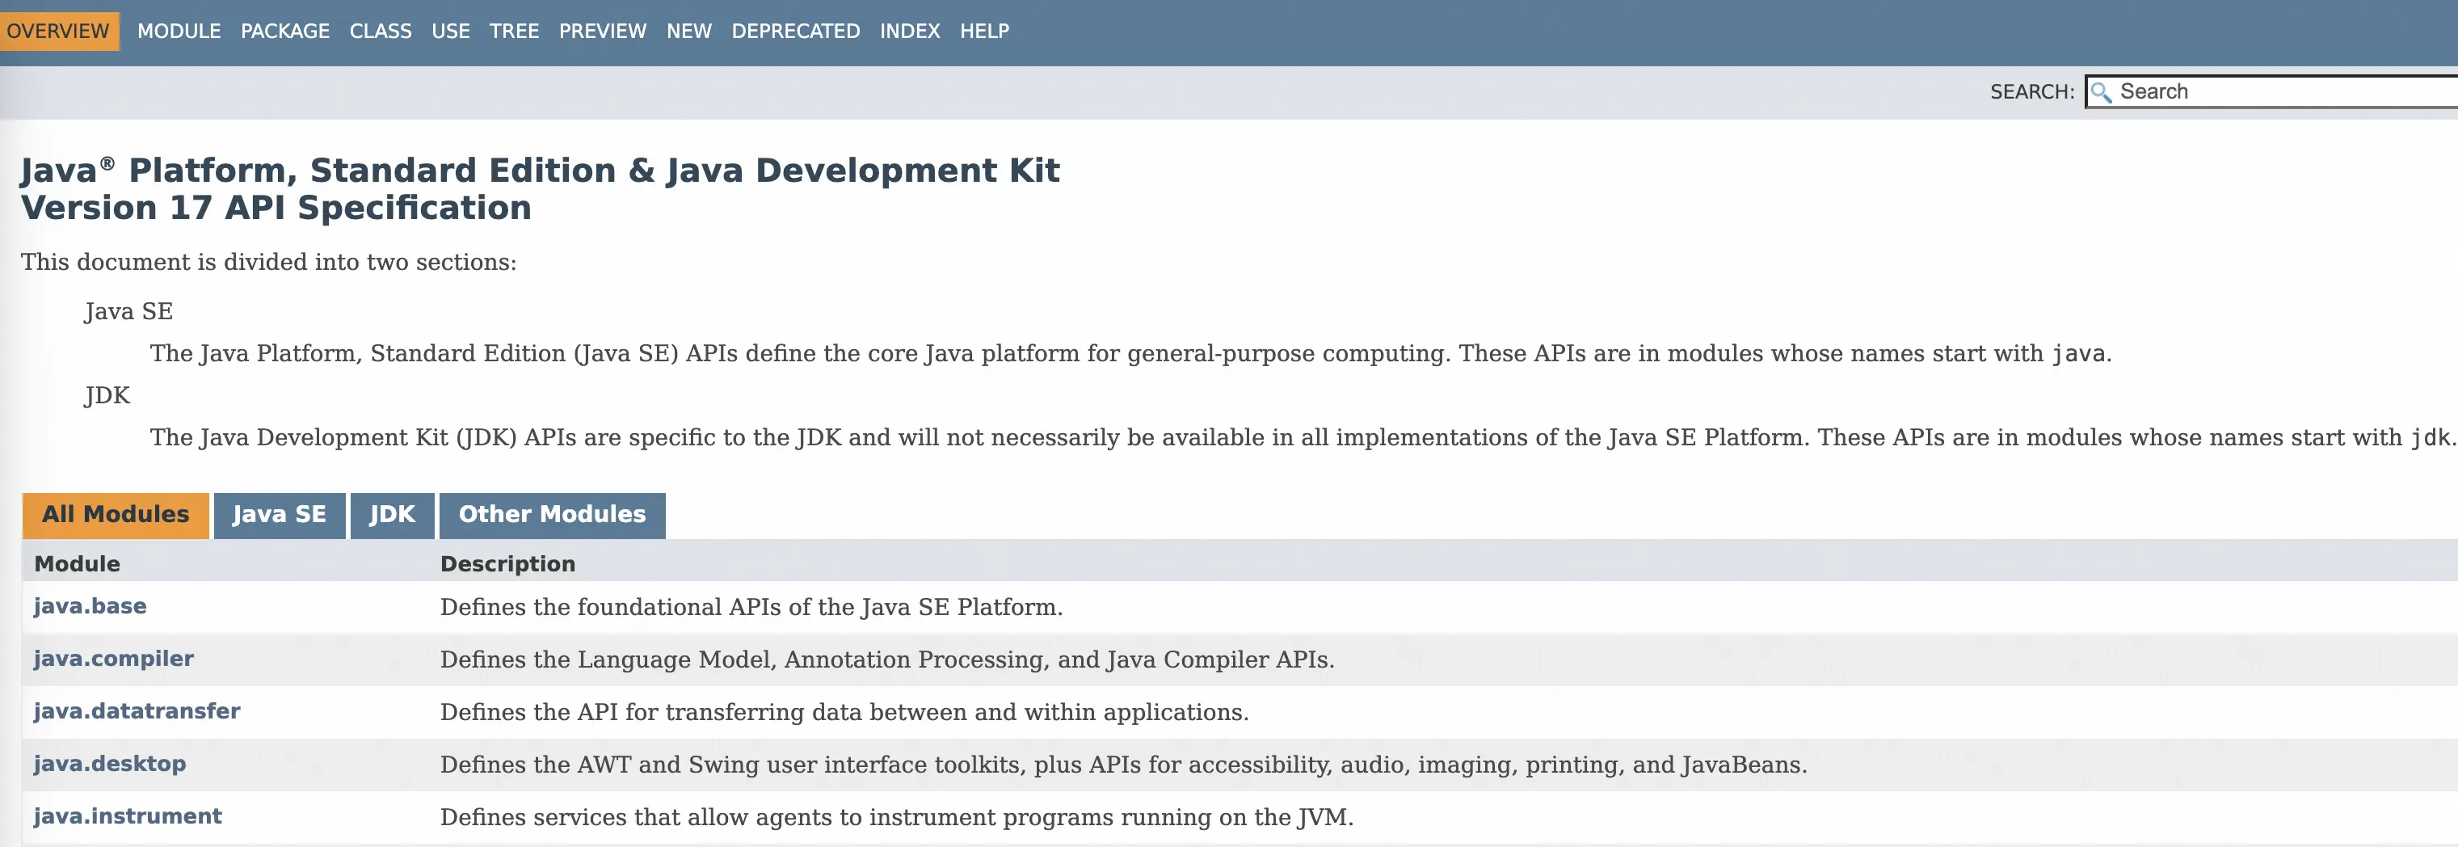2458x847 pixels.
Task: Open the java.instrument module link
Action: click(127, 816)
